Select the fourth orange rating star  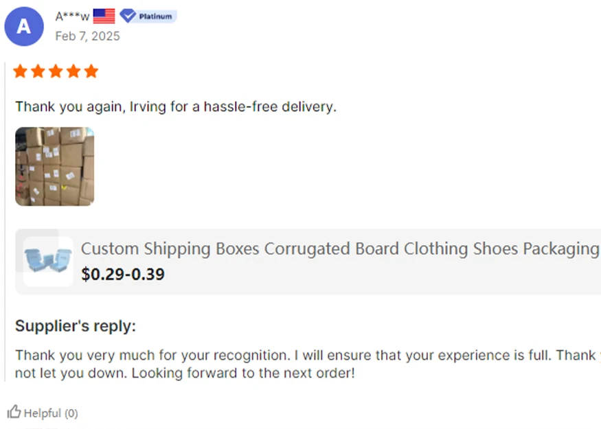pos(73,71)
